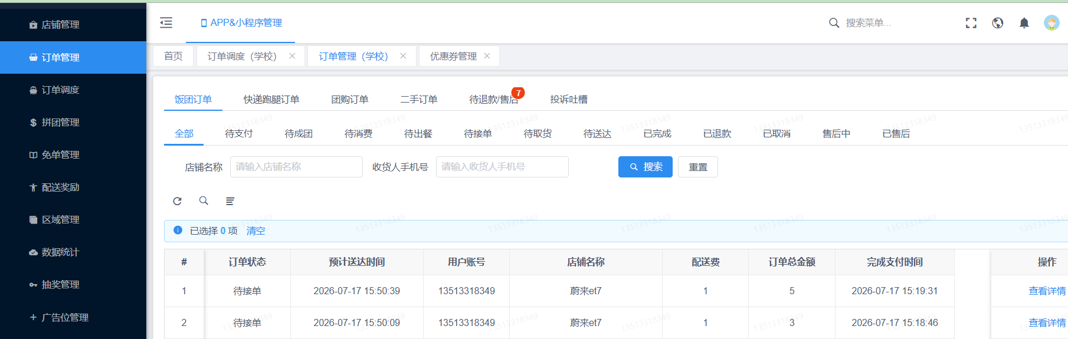Click the table search magnifier icon
Screen dimensions: 1068x339
coord(204,201)
